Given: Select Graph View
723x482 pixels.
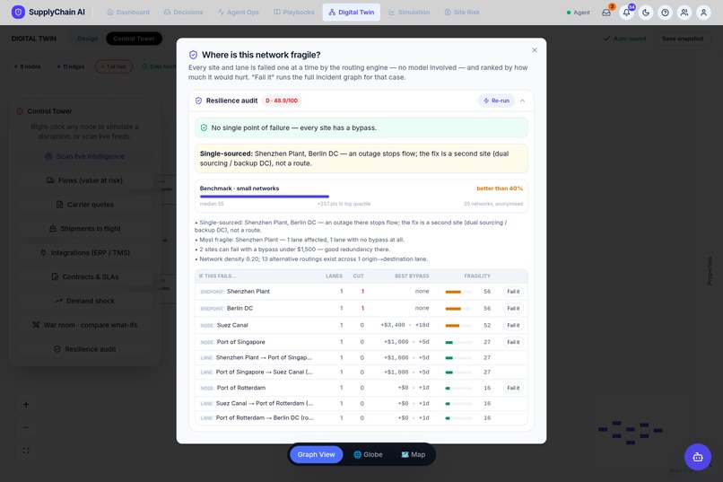Looking at the screenshot, I should pyautogui.click(x=317, y=454).
